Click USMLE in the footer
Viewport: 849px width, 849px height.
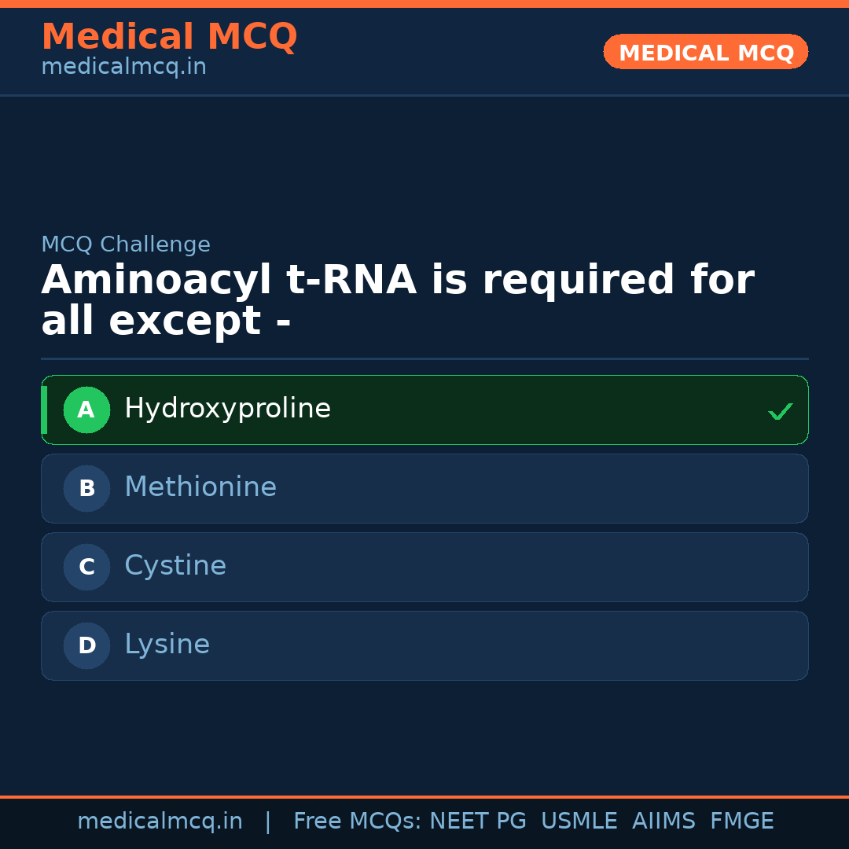click(x=579, y=821)
